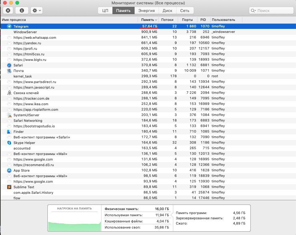Image resolution: width=296 pixels, height=235 pixels.
Task: Select Веб-контент программы «Safari» row
Action: click(148, 137)
